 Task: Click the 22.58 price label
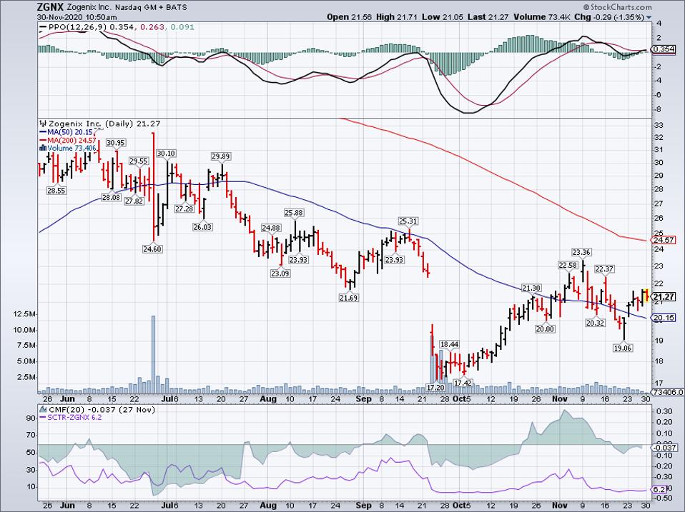(x=568, y=265)
